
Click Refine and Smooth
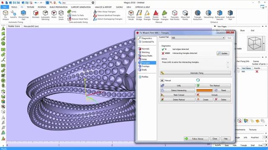(x=219, y=15)
